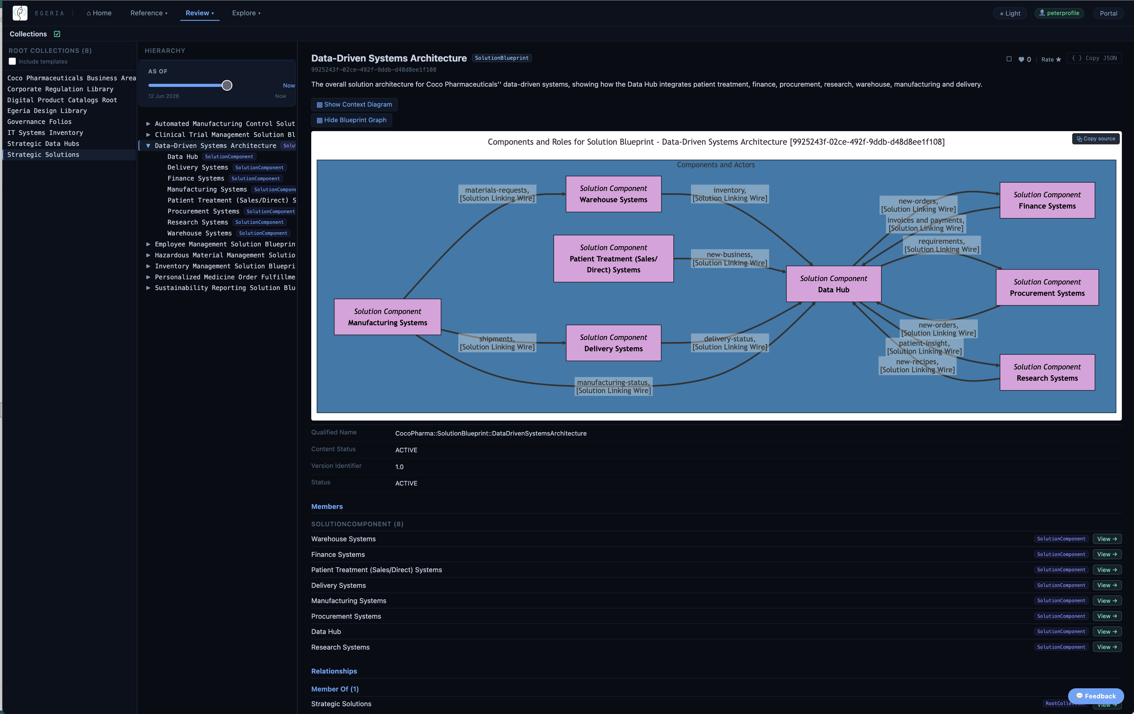
Task: Open the Explore menu
Action: [246, 13]
